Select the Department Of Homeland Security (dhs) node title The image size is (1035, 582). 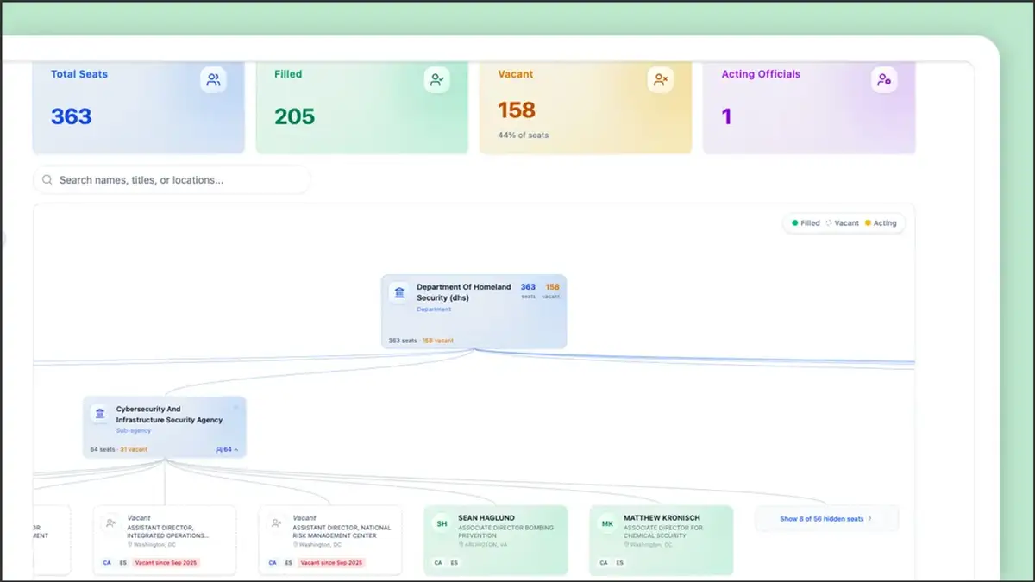464,292
